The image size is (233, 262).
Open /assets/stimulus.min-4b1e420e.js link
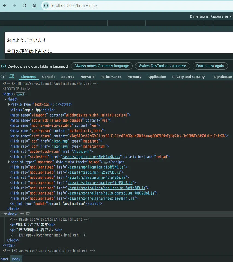click(x=97, y=177)
